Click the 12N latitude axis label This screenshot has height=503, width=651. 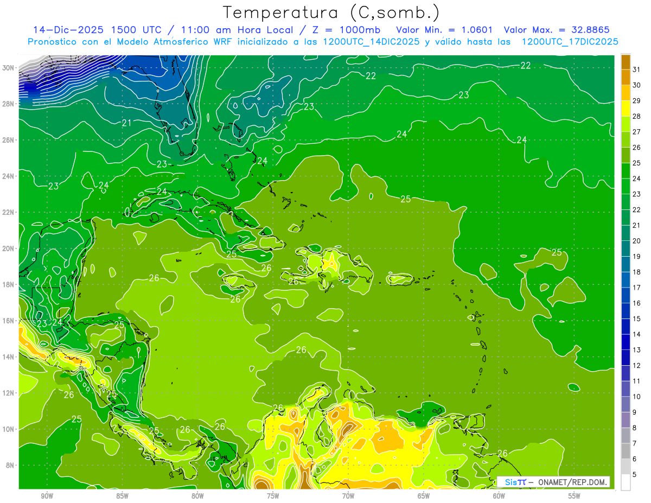(8, 393)
